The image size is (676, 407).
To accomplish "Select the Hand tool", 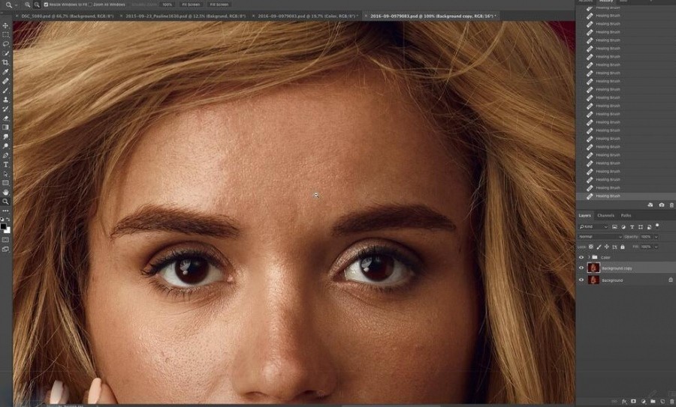I will (5, 193).
